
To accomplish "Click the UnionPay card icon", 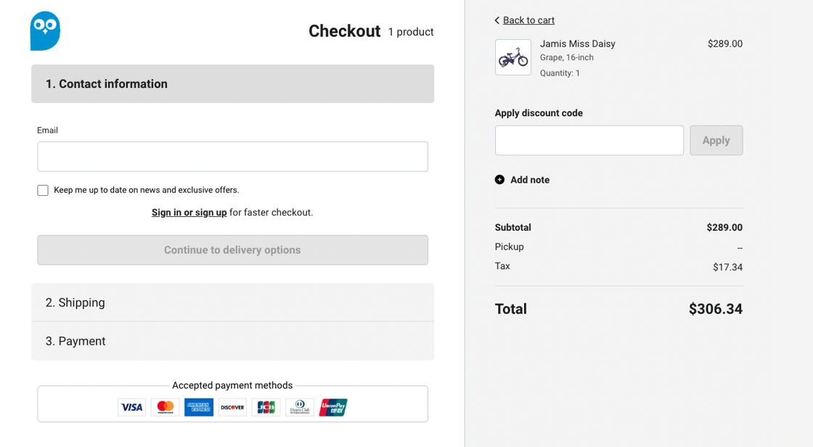I will click(x=333, y=407).
